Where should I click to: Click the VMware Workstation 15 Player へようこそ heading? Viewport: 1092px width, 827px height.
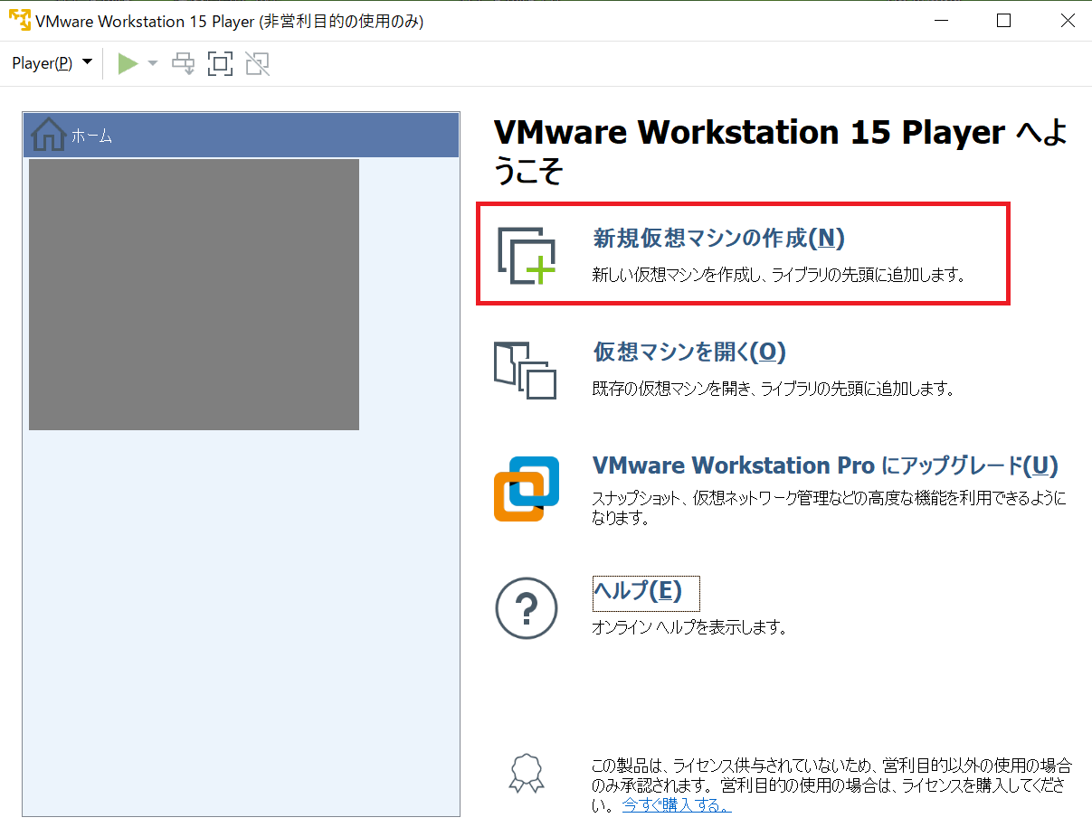tap(781, 150)
